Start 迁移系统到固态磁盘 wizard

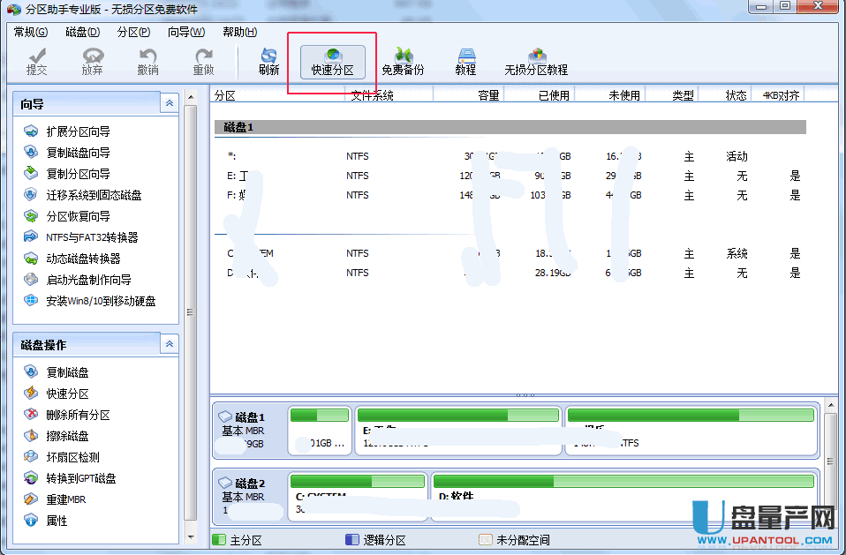coord(82,195)
